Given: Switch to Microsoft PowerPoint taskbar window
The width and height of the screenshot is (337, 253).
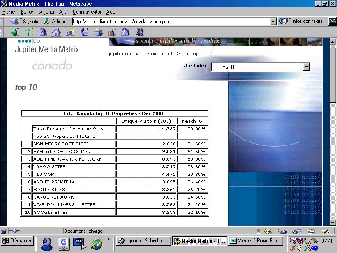Looking at the screenshot, I should 256,241.
